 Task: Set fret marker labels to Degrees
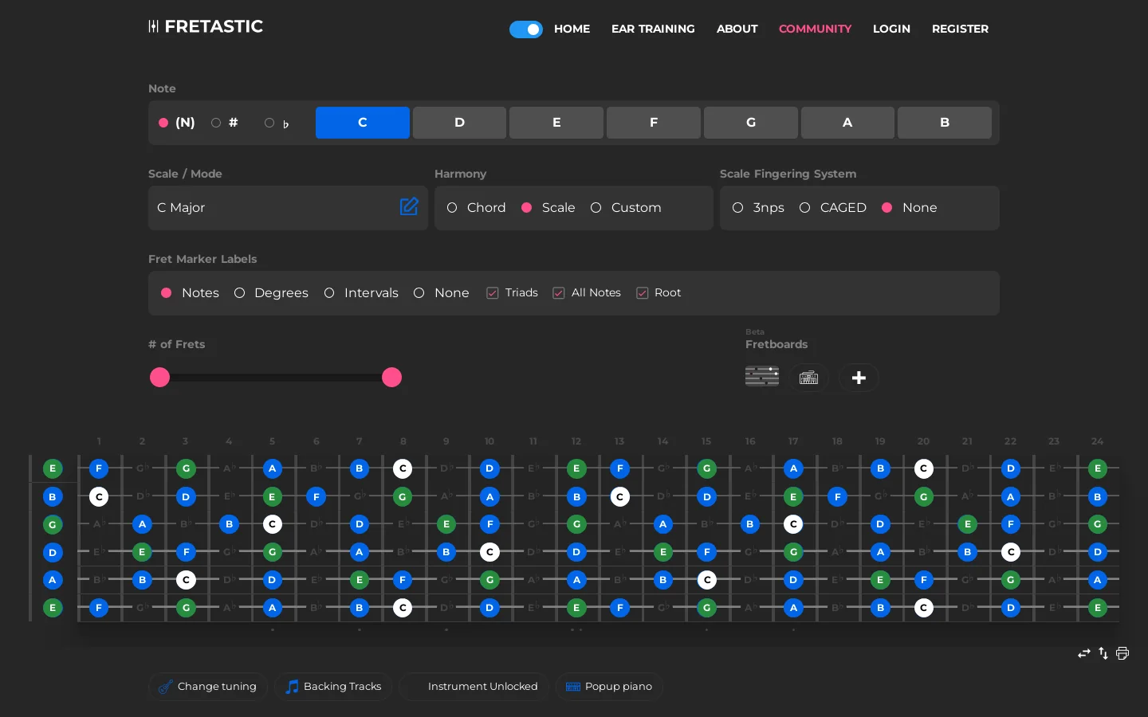point(239,293)
